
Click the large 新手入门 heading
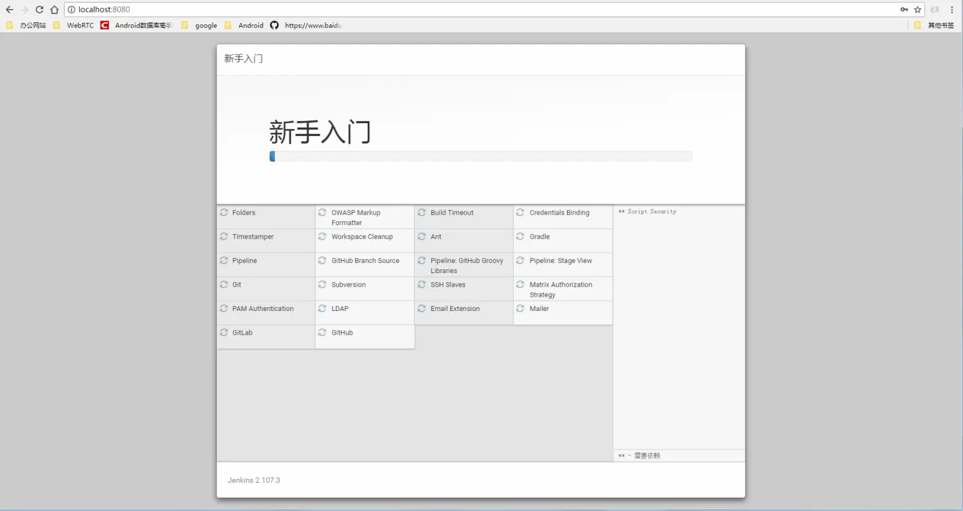(320, 132)
